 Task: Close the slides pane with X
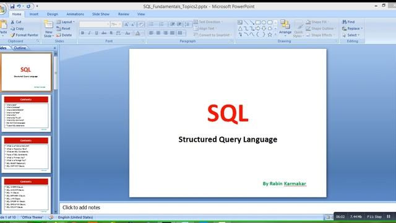[55, 48]
